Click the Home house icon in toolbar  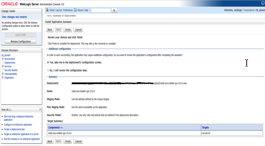47,10
